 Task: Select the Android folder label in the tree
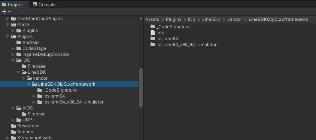click(x=30, y=42)
